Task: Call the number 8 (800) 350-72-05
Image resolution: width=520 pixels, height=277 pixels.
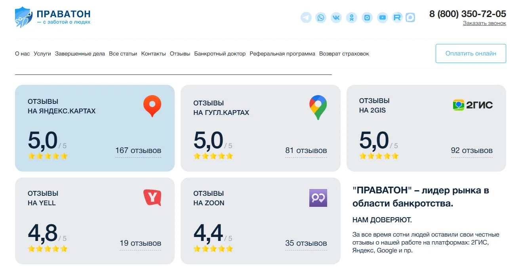Action: coord(468,14)
